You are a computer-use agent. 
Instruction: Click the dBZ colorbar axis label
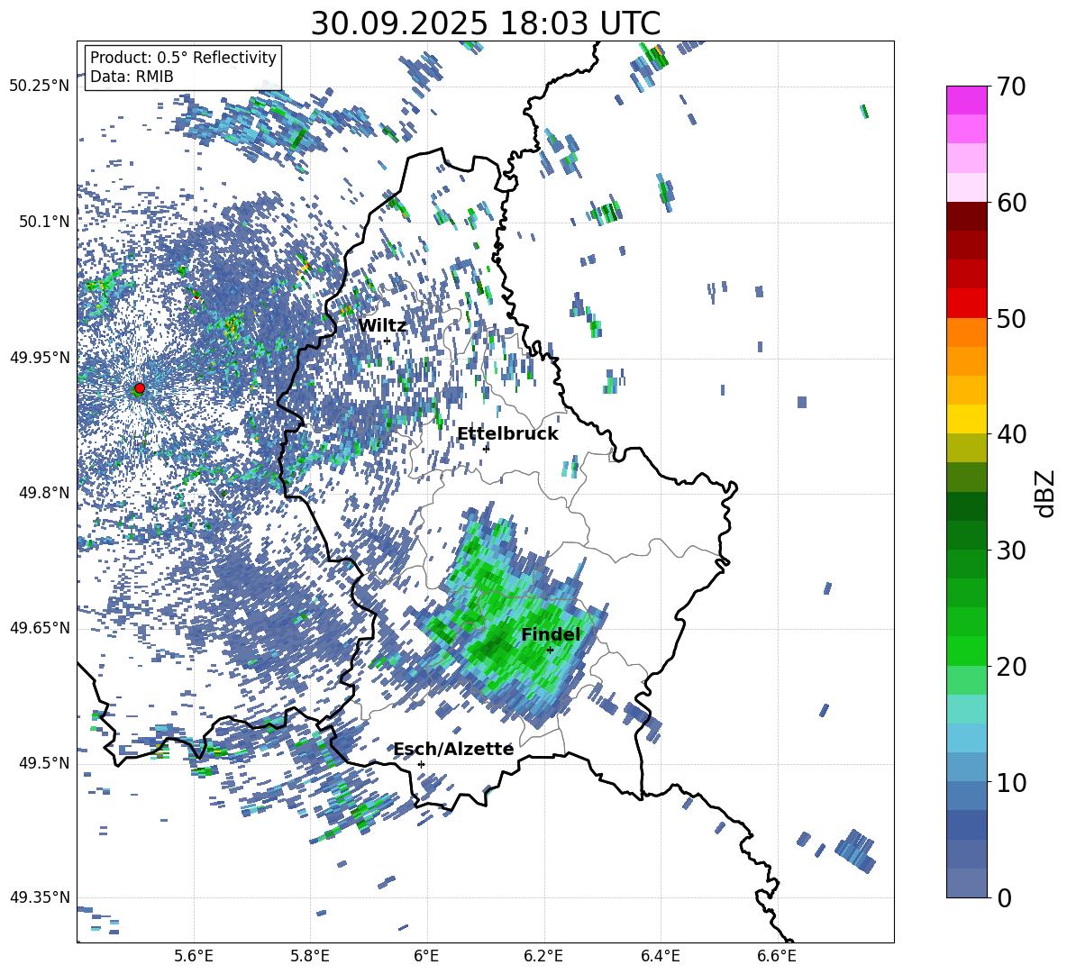(1046, 494)
